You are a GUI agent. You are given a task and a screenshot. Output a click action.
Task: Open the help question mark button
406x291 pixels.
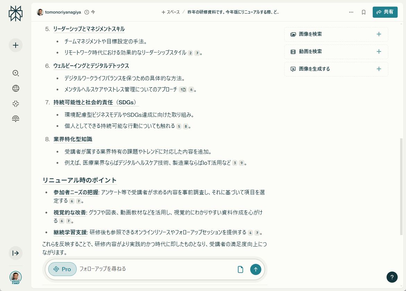click(x=392, y=277)
